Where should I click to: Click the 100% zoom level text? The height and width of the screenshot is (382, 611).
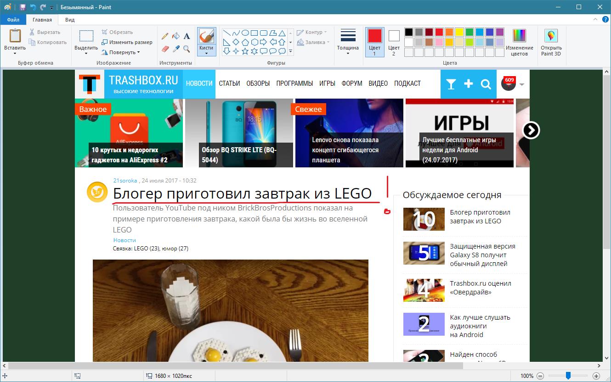click(x=527, y=376)
